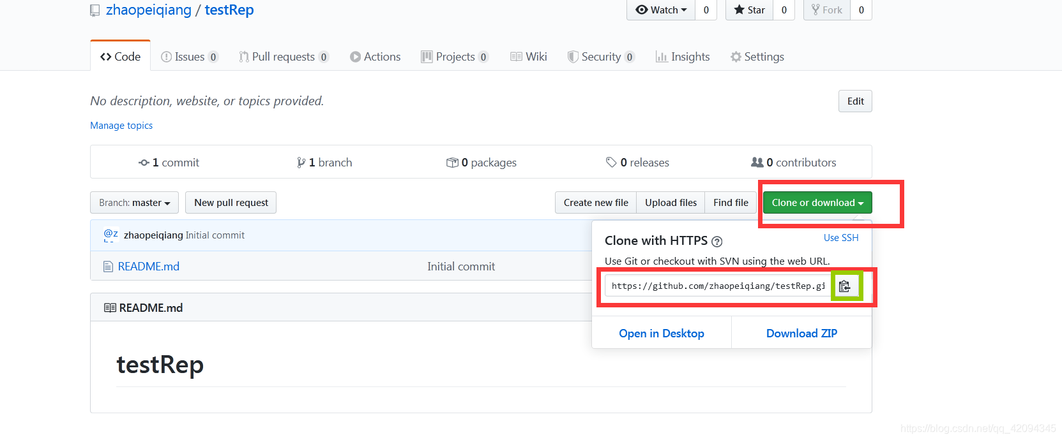Click the forks count 0
The height and width of the screenshot is (440, 1062).
click(x=861, y=10)
